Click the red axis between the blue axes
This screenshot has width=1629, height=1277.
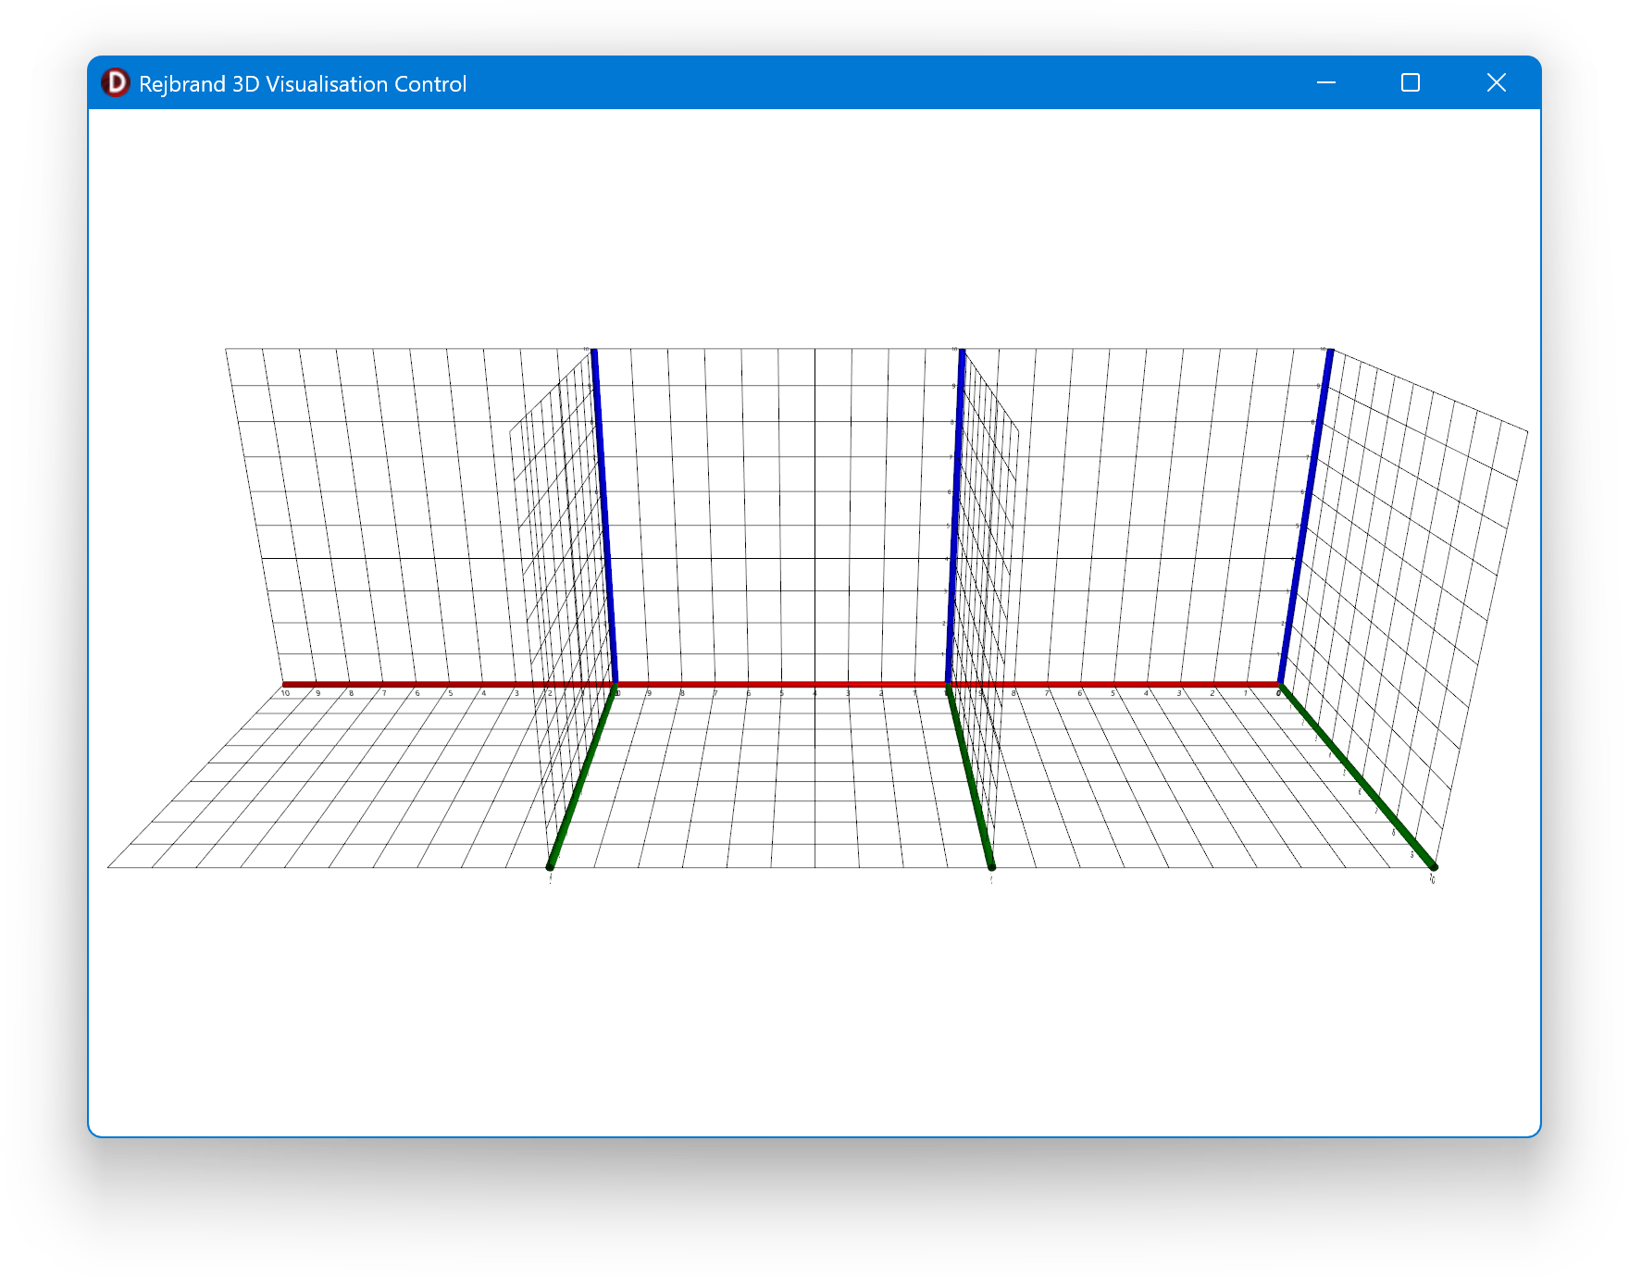[782, 685]
